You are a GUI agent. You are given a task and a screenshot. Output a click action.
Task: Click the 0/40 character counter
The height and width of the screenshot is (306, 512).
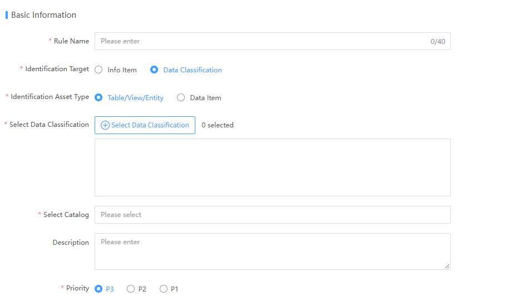437,42
